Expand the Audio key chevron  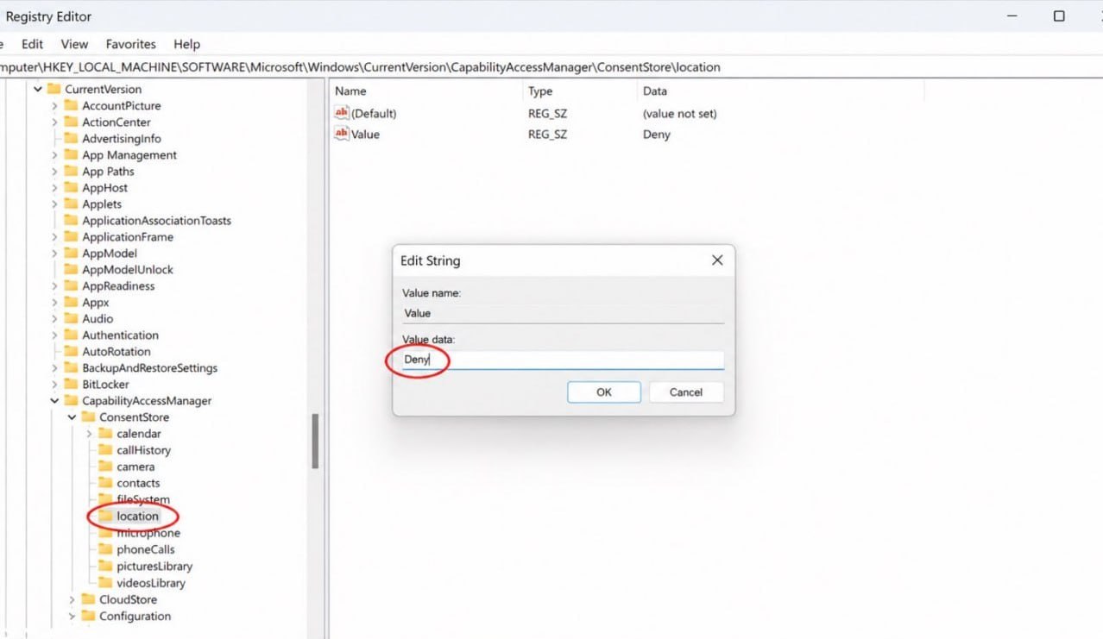[55, 319]
